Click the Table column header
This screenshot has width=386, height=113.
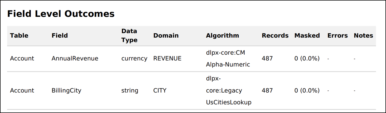(19, 35)
